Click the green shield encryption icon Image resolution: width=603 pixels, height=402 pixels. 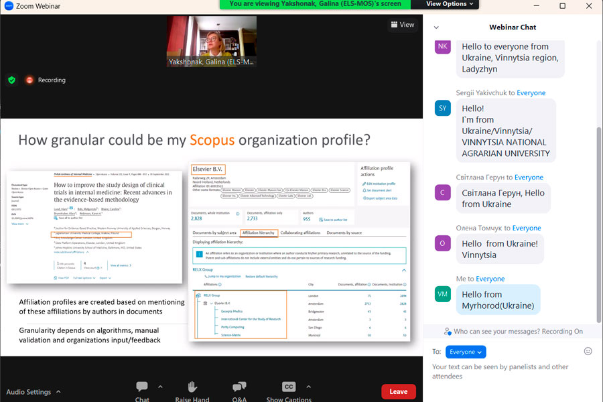click(12, 80)
